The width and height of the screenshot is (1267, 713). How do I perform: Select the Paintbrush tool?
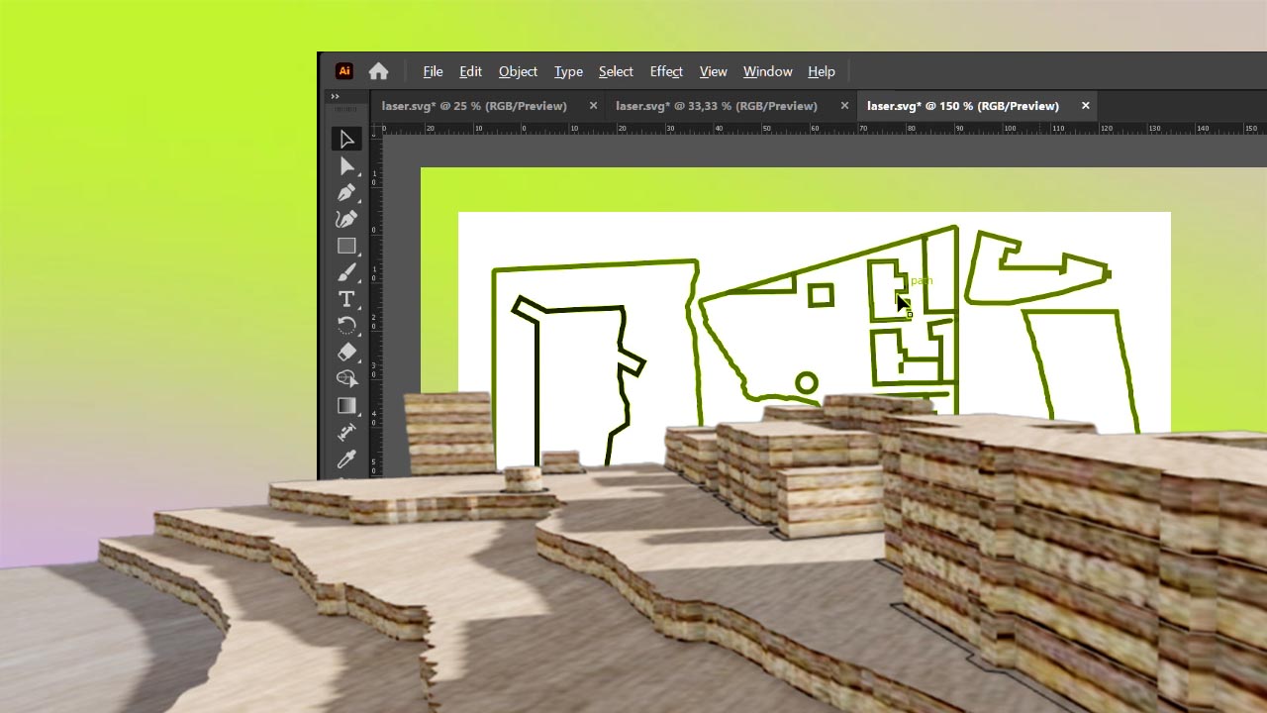[x=346, y=272]
